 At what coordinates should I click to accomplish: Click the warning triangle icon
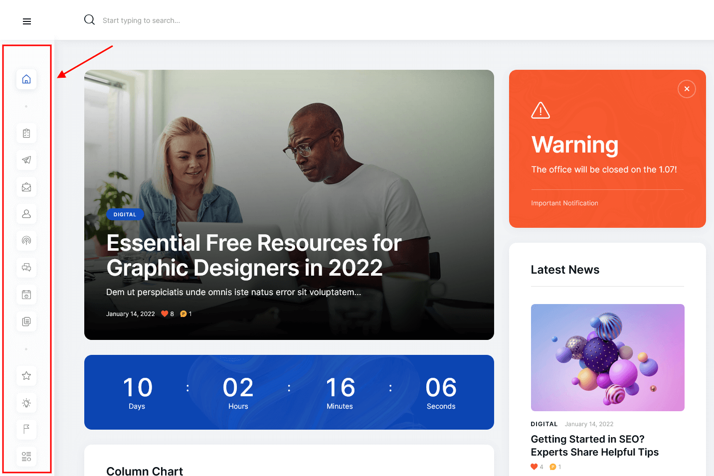click(x=540, y=110)
